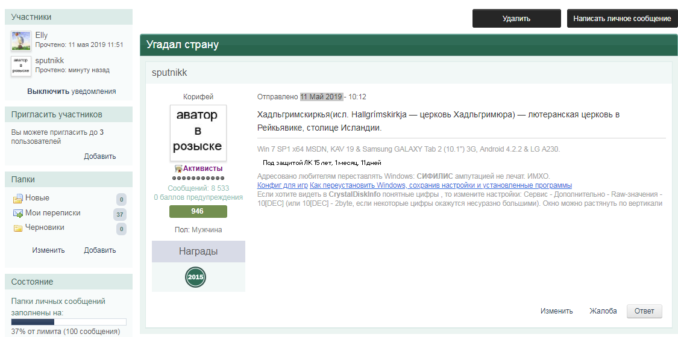Click Изменить under Папки
The image size is (678, 337).
tap(48, 250)
